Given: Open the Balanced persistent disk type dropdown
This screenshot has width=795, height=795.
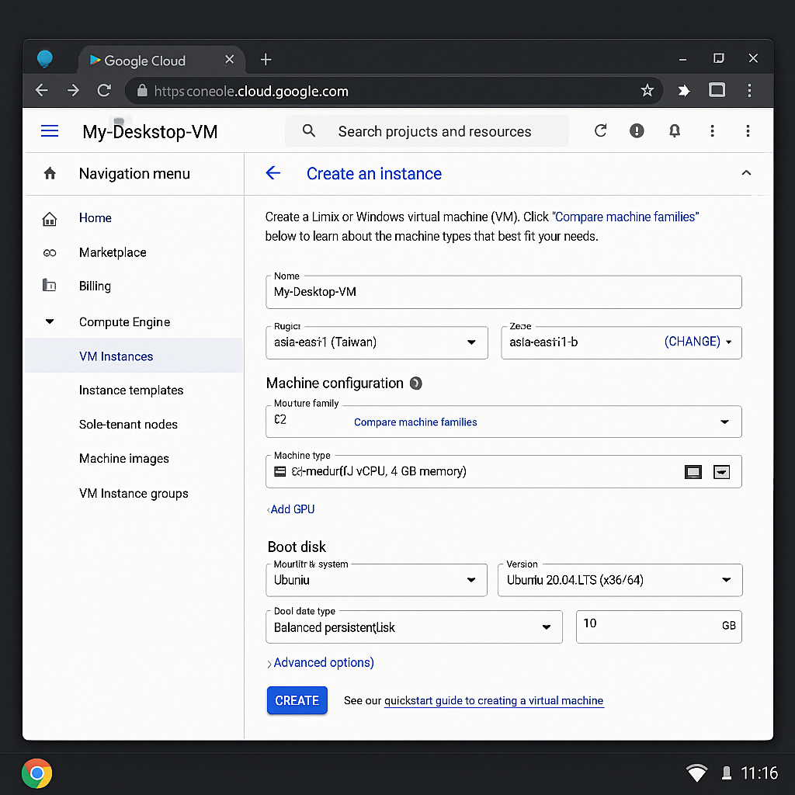Looking at the screenshot, I should coord(415,627).
